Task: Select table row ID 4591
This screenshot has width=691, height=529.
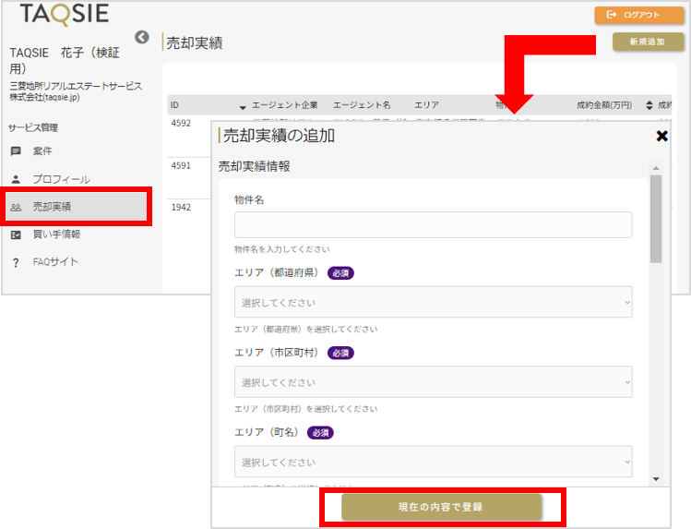Action: 181,165
